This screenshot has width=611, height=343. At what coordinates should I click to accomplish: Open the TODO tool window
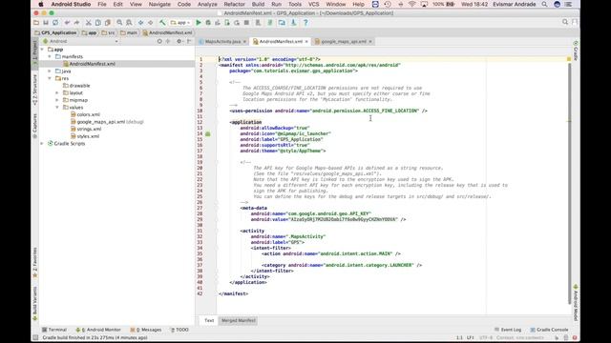[x=179, y=330]
